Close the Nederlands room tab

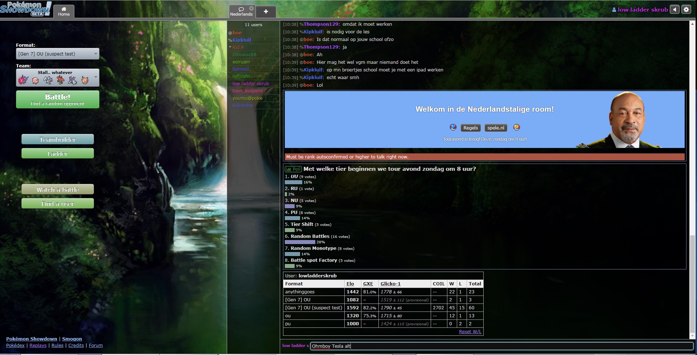251,8
